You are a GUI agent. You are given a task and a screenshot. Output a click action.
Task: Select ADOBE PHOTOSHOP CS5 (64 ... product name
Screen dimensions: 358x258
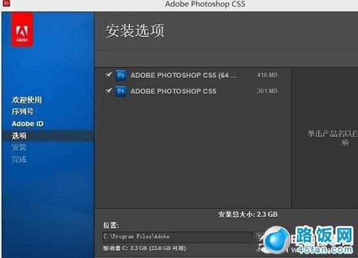[183, 75]
